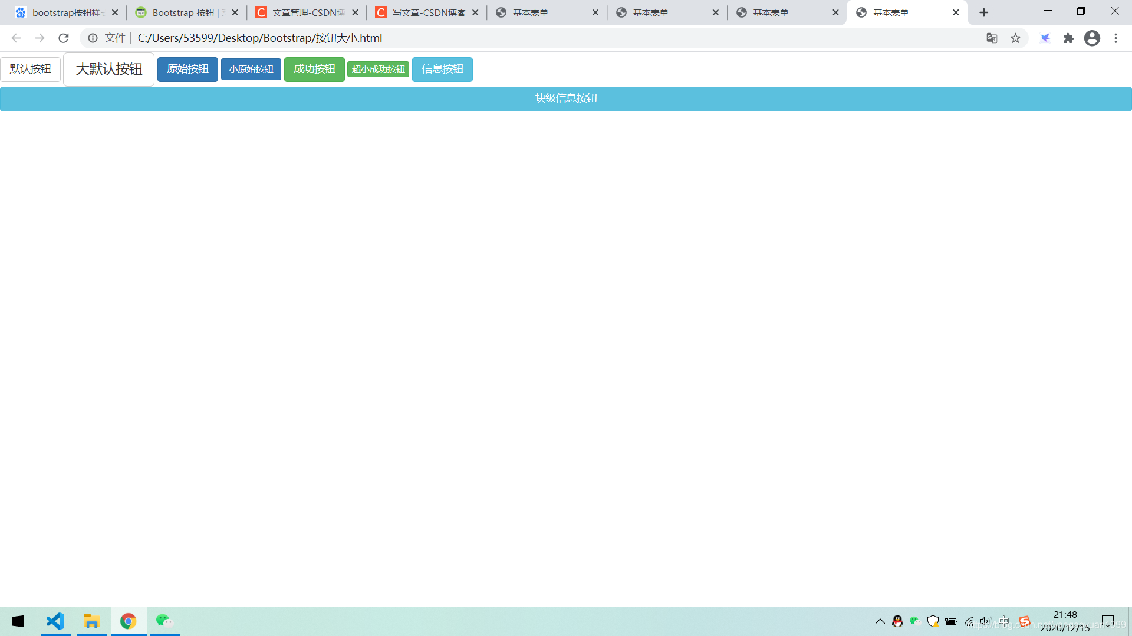The image size is (1132, 636).
Task: Switch to the Bootstrap 按钮 tab
Action: point(183,12)
